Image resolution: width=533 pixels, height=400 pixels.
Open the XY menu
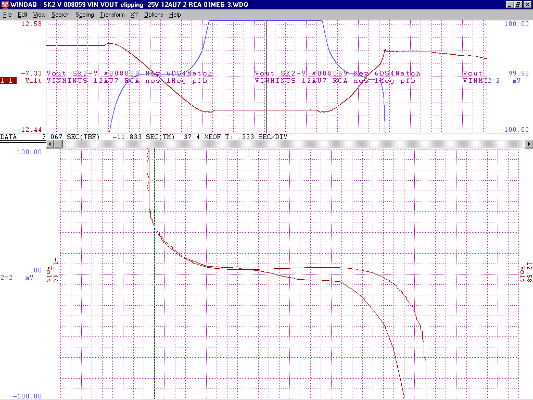134,15
